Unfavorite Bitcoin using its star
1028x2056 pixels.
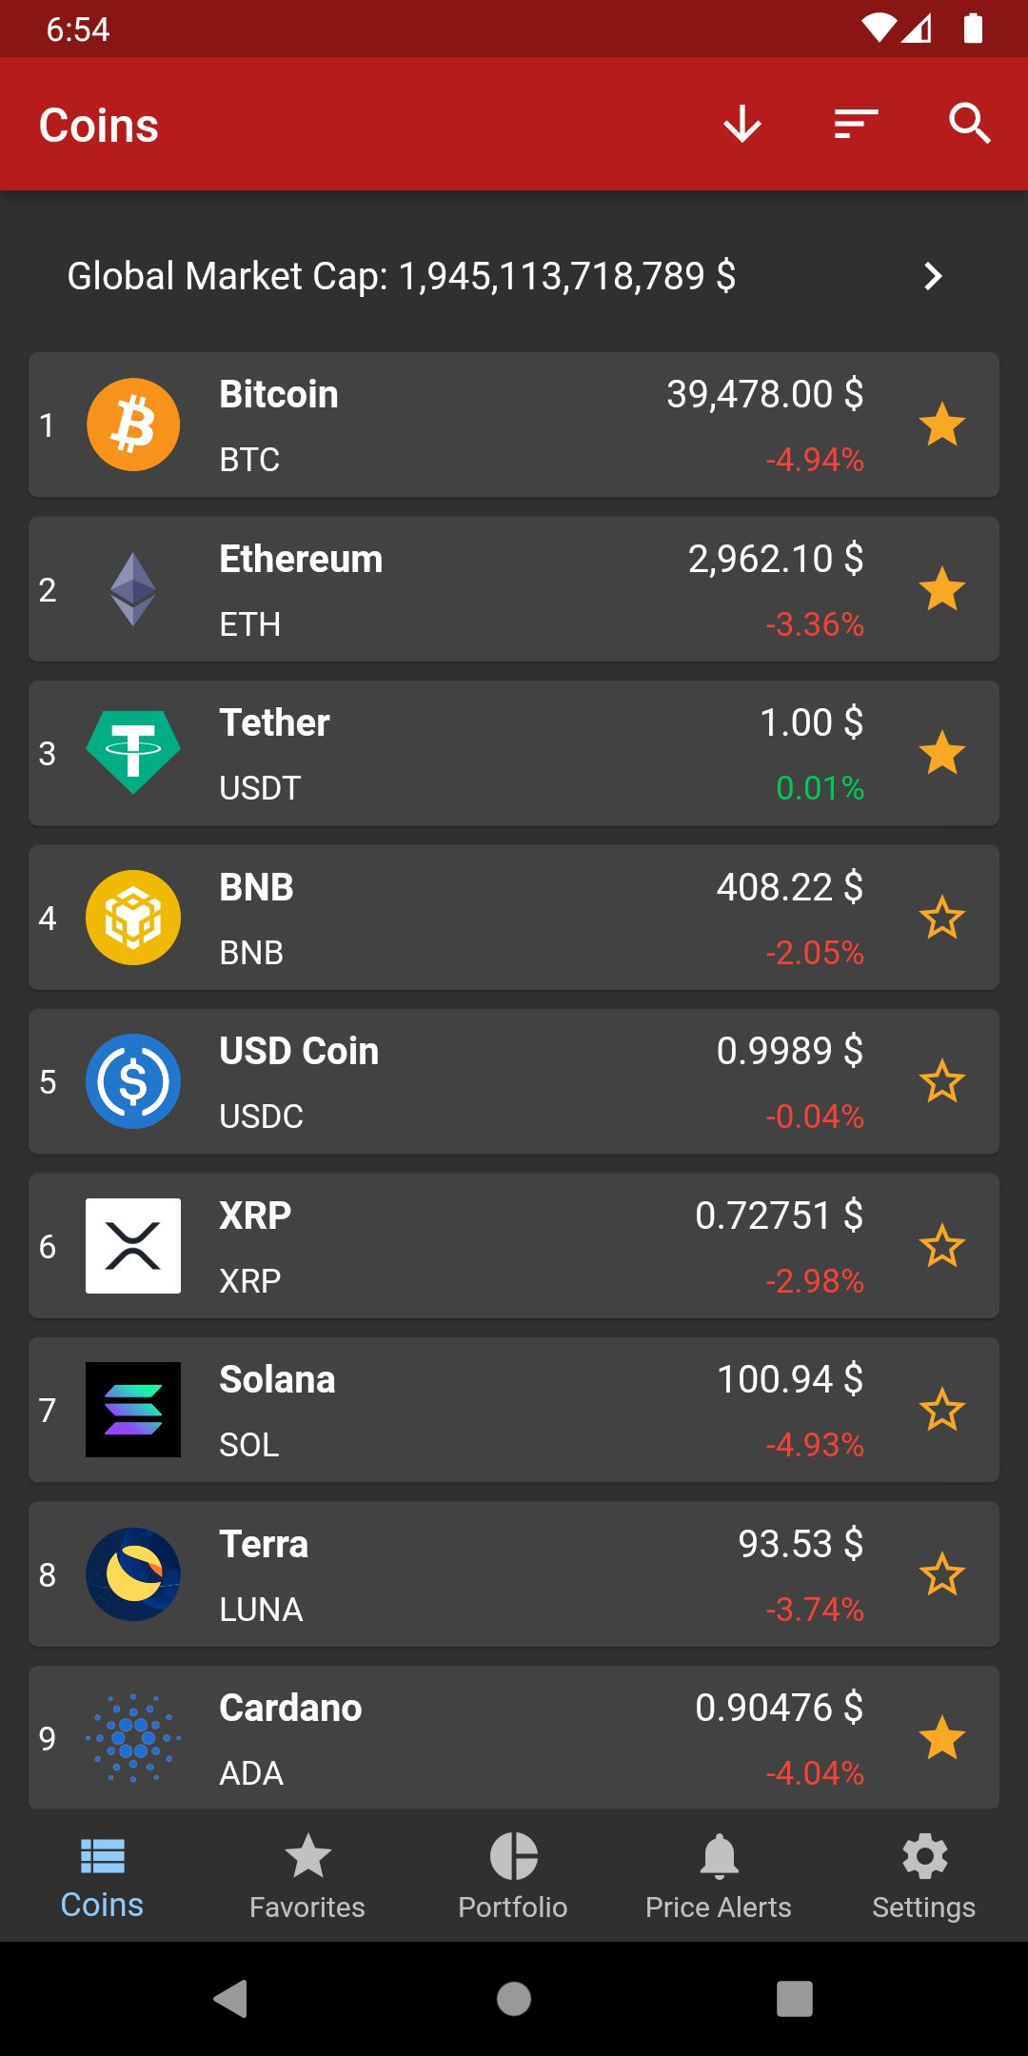coord(941,425)
